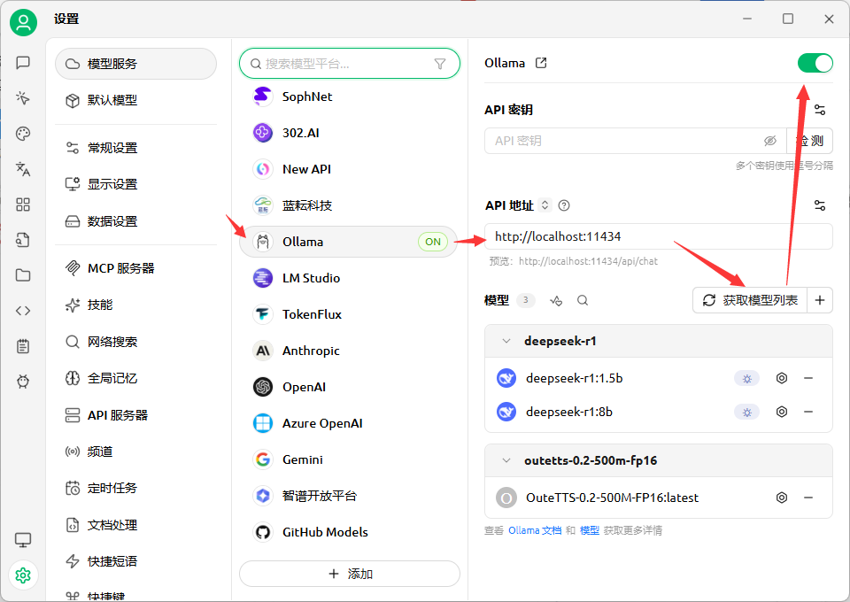This screenshot has width=850, height=602.
Task: Open the 模型 details link
Action: pyautogui.click(x=590, y=530)
